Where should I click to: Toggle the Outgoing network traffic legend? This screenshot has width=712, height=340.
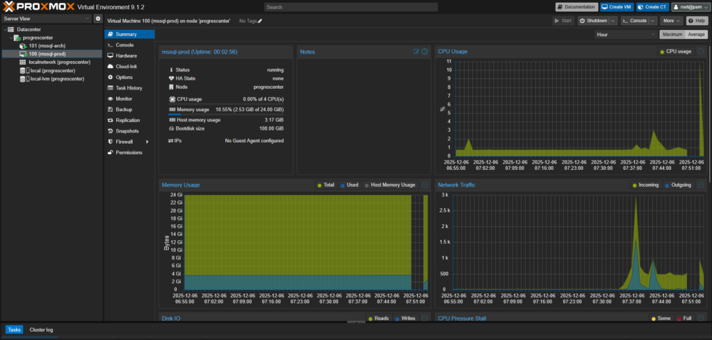tap(680, 185)
